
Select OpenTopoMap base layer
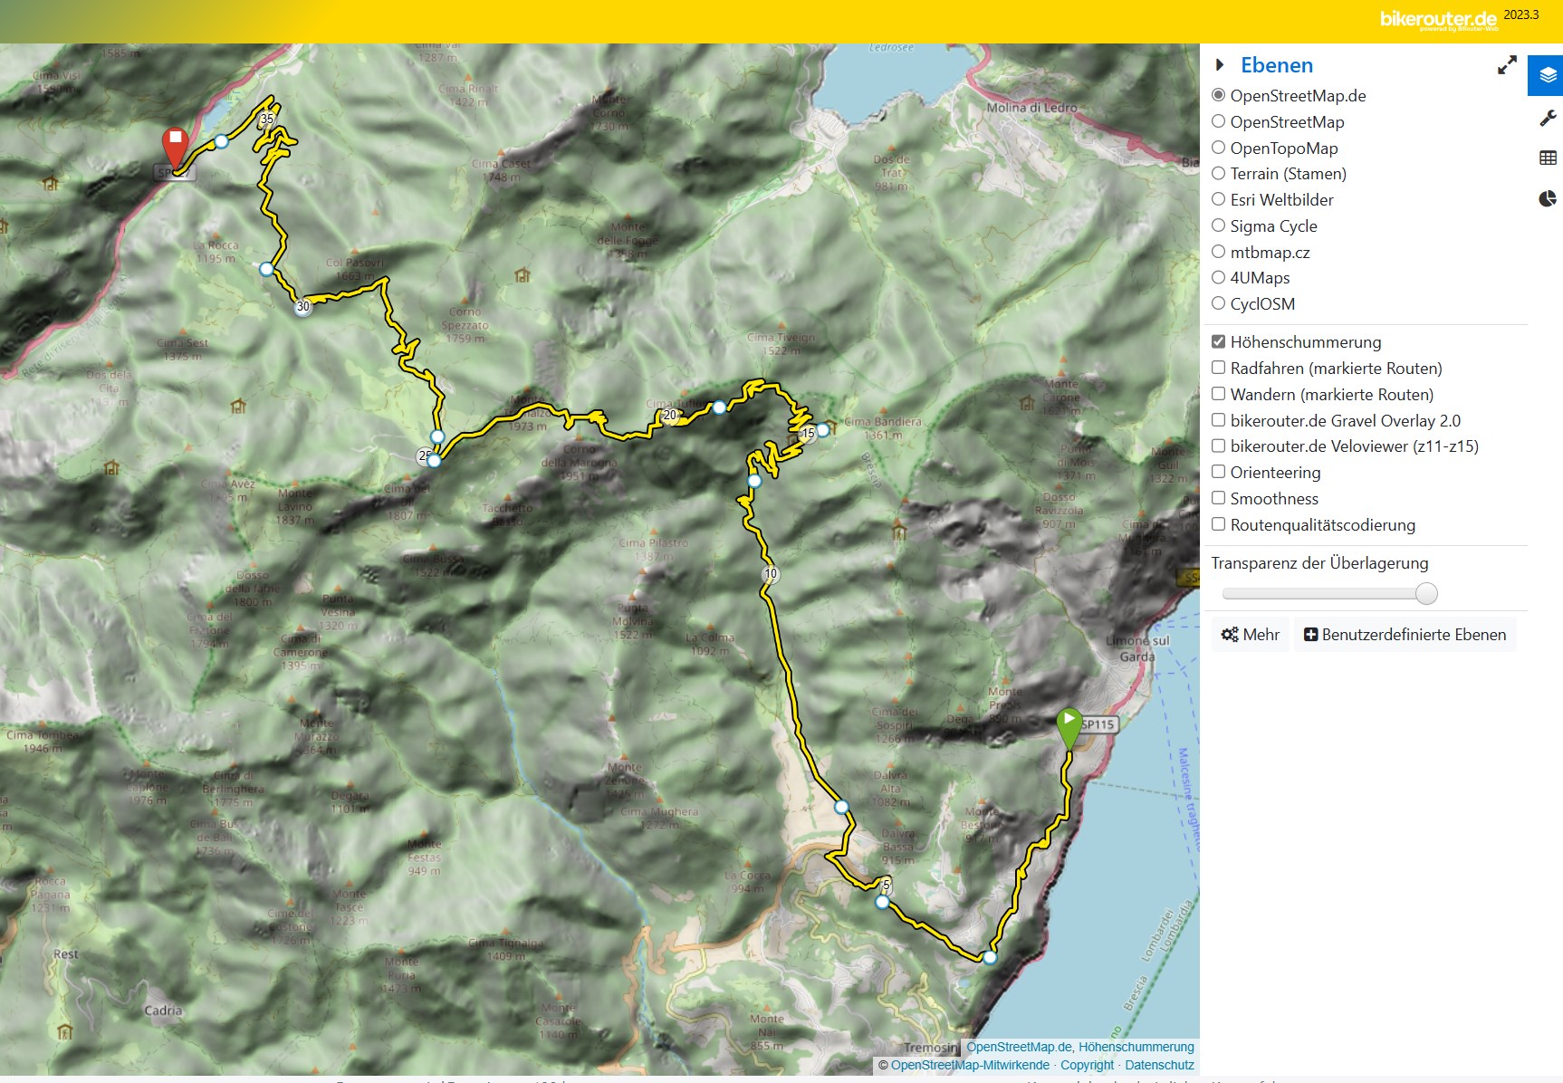[1219, 148]
